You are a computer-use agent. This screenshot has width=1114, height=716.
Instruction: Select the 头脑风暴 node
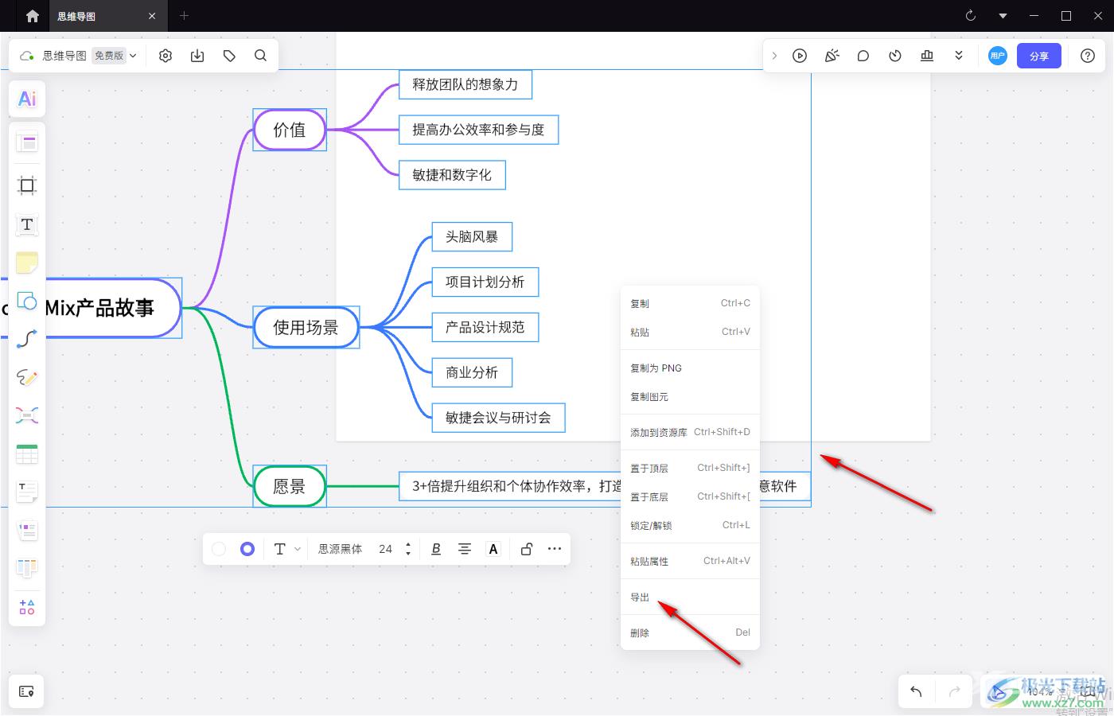coord(472,236)
